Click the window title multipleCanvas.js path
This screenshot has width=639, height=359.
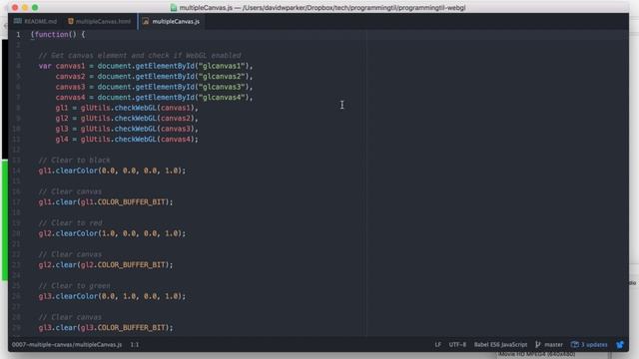pos(321,8)
